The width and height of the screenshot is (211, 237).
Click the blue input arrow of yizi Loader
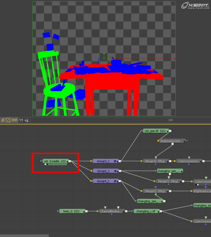(41, 161)
